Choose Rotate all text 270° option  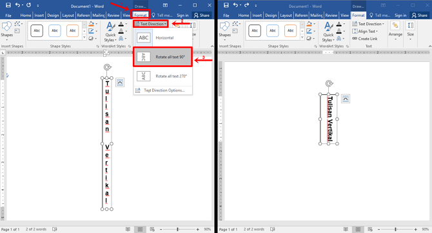[x=162, y=76]
